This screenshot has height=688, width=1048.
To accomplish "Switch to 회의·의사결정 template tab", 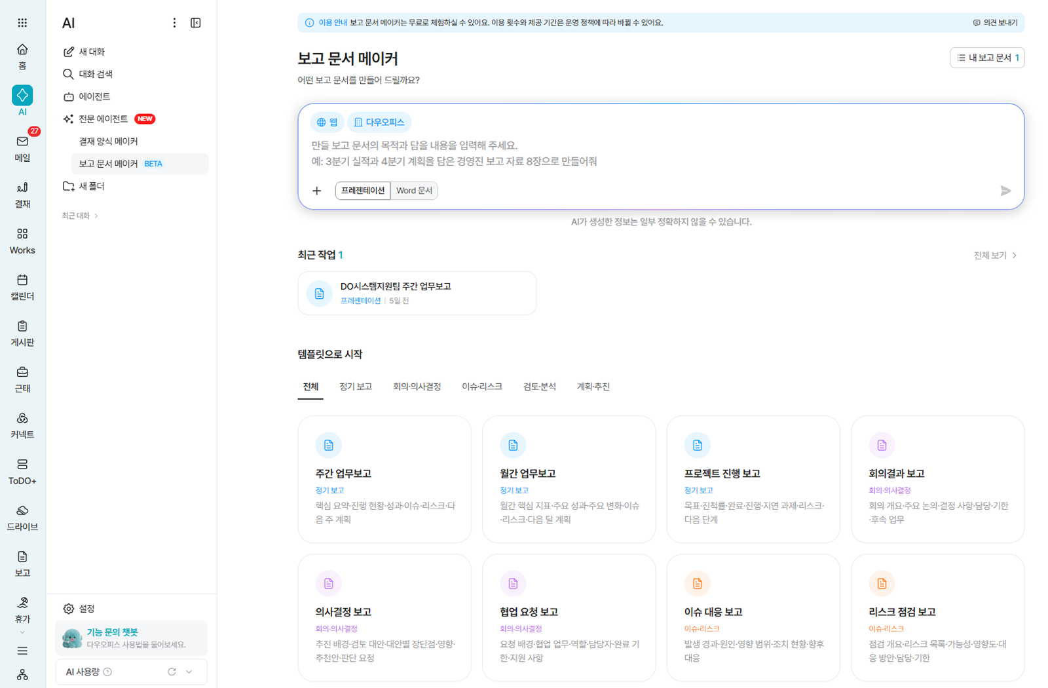I will (x=417, y=387).
